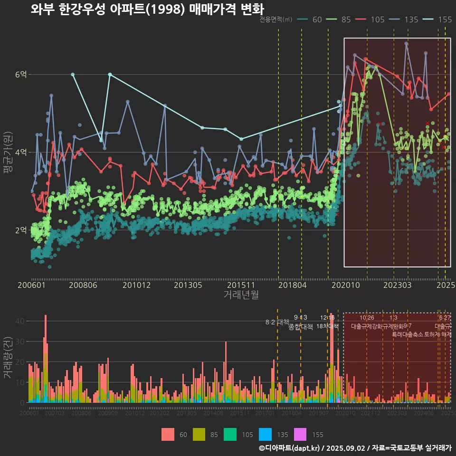Toggle the 60 line series in top legend
The width and height of the screenshot is (456, 456).
(309, 19)
